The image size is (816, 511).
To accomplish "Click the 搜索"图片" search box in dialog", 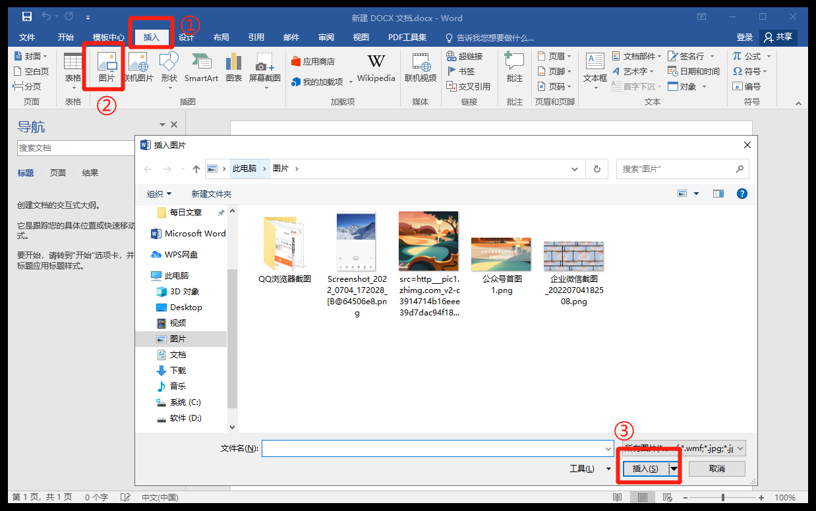I will pyautogui.click(x=683, y=169).
